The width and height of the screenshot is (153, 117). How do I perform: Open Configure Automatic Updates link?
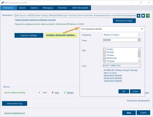61,35
